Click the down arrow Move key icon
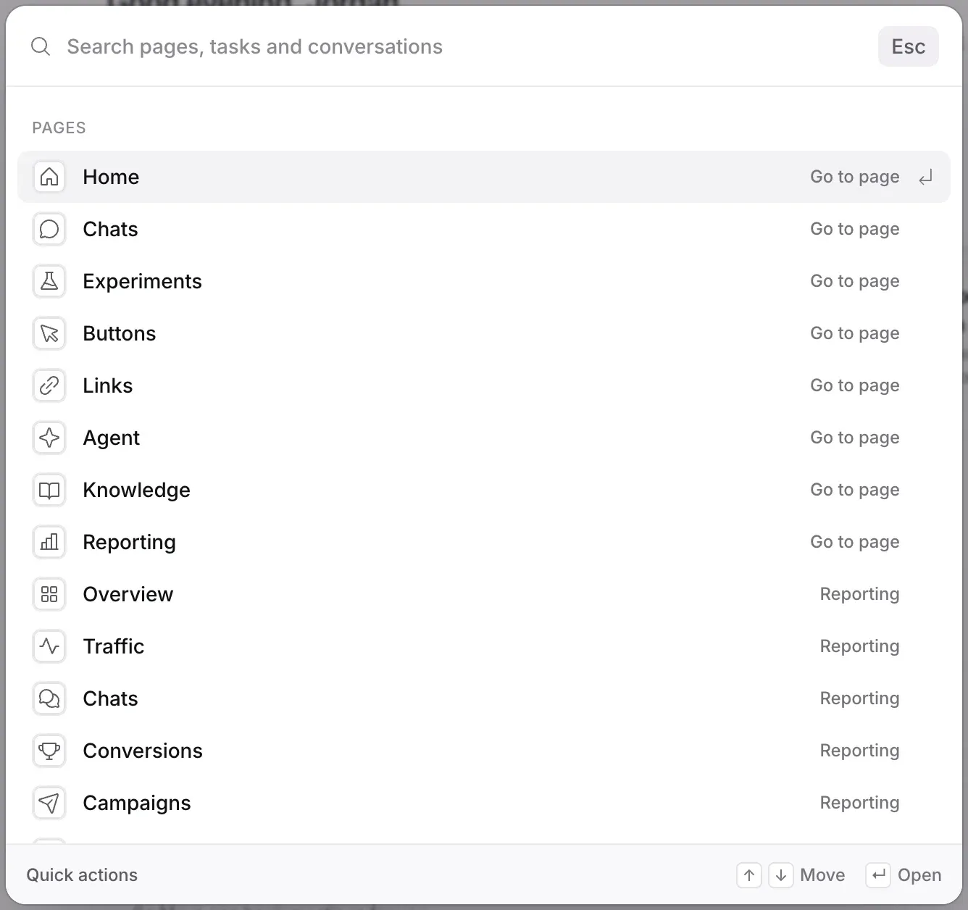Image resolution: width=968 pixels, height=910 pixels. tap(781, 875)
